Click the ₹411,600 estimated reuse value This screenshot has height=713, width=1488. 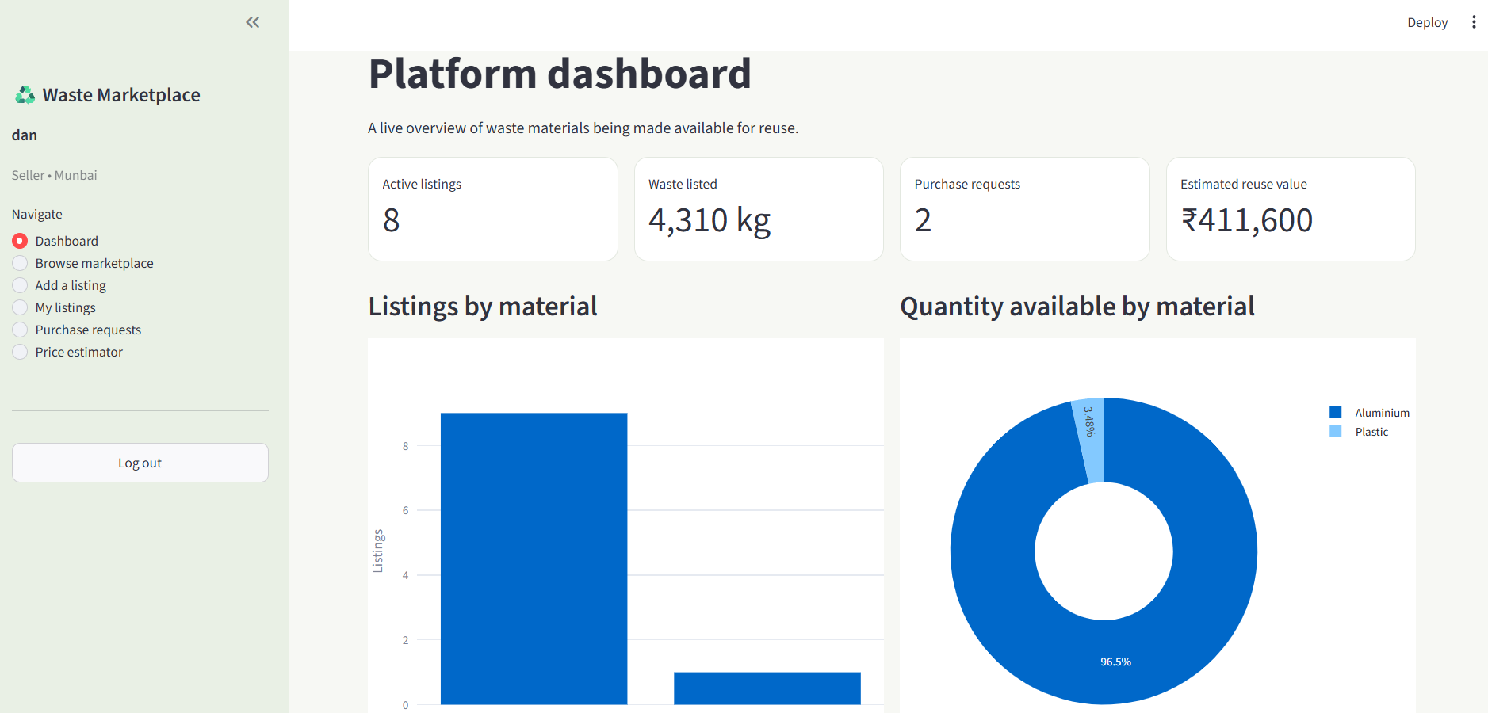click(x=1247, y=220)
